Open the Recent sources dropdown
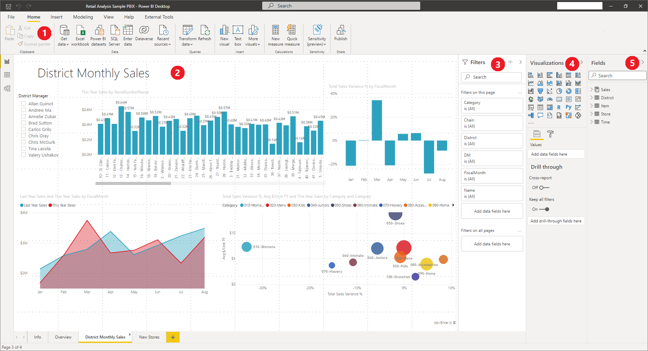648x351 pixels. pyautogui.click(x=163, y=35)
